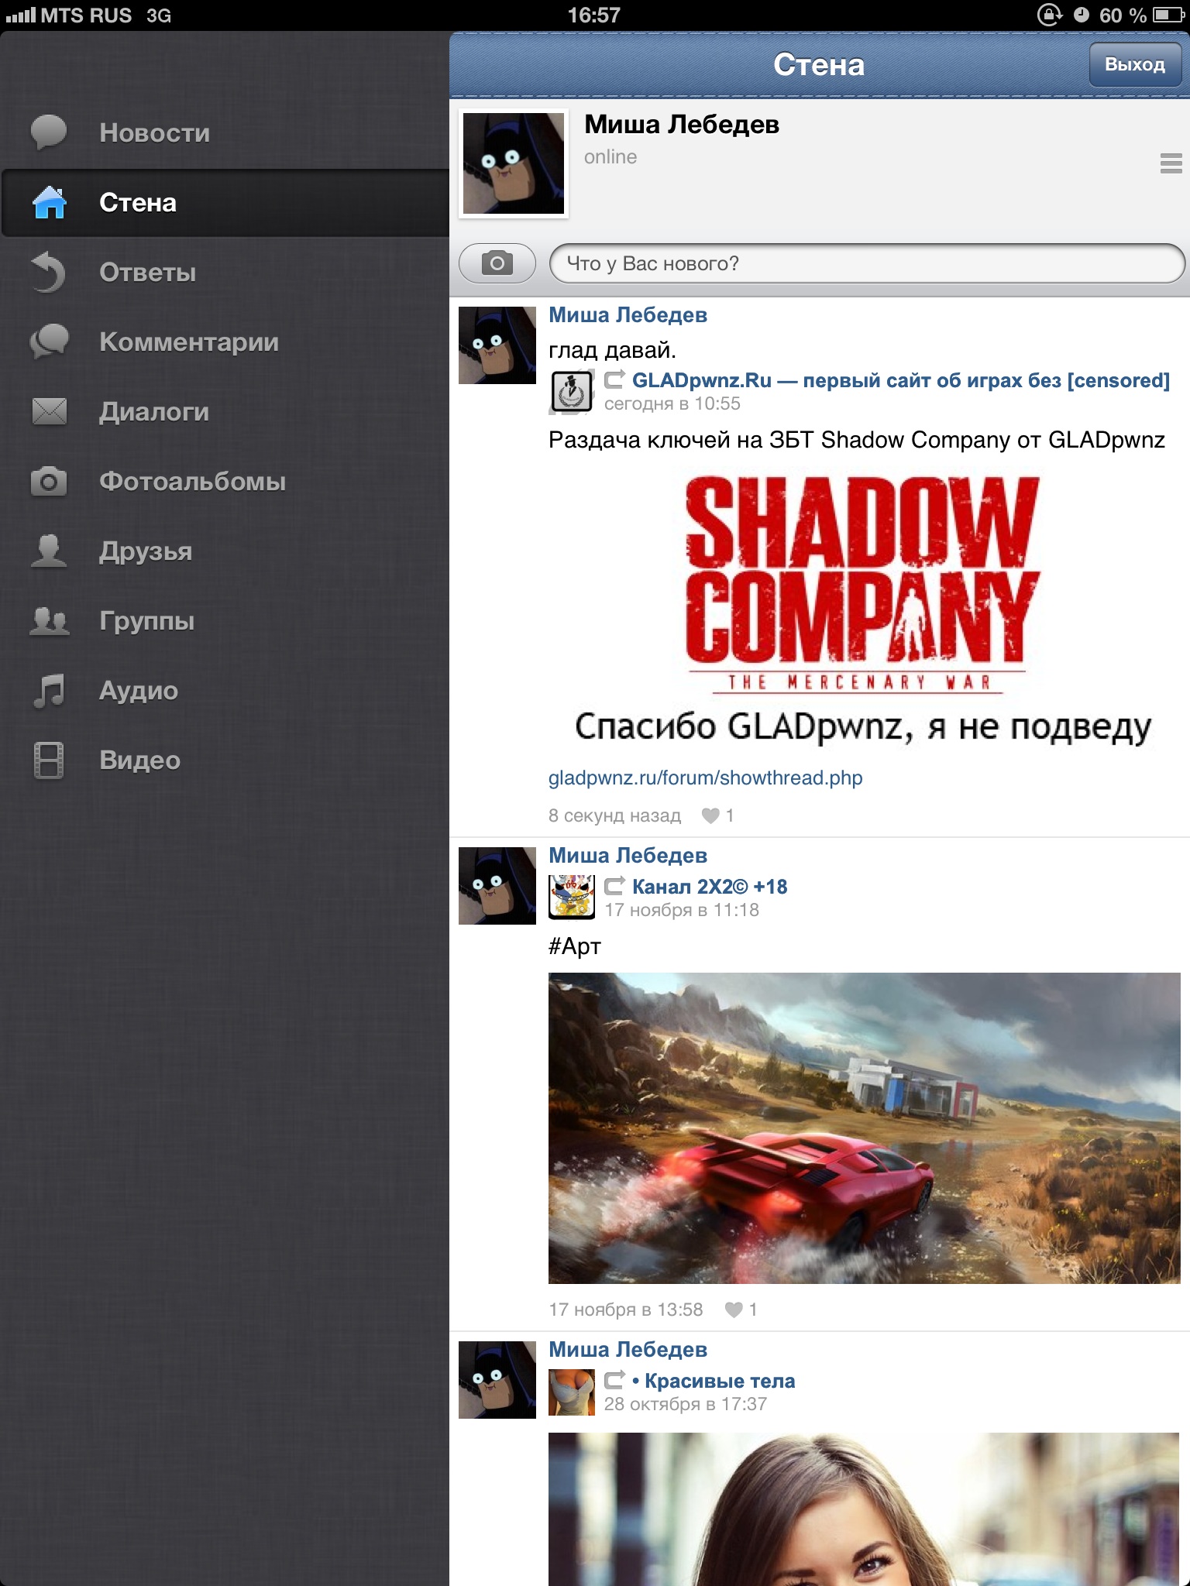The width and height of the screenshot is (1190, 1586).
Task: Click the speech bubble Новости icon
Action: point(49,132)
